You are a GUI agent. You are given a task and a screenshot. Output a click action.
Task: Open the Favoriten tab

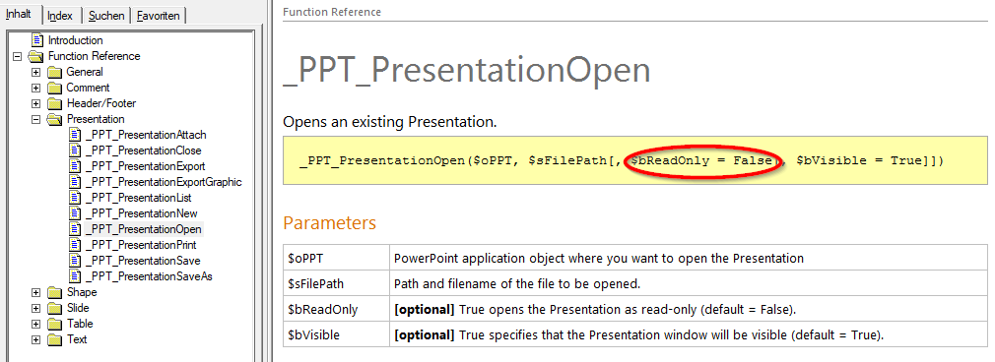click(159, 16)
